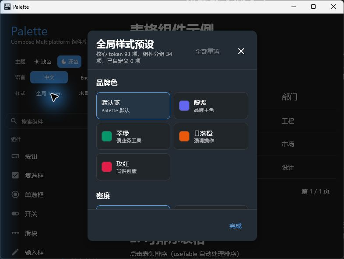Screen dimensions: 344x259
Task: Switch theme to 深色 dark mode
Action: (x=70, y=62)
